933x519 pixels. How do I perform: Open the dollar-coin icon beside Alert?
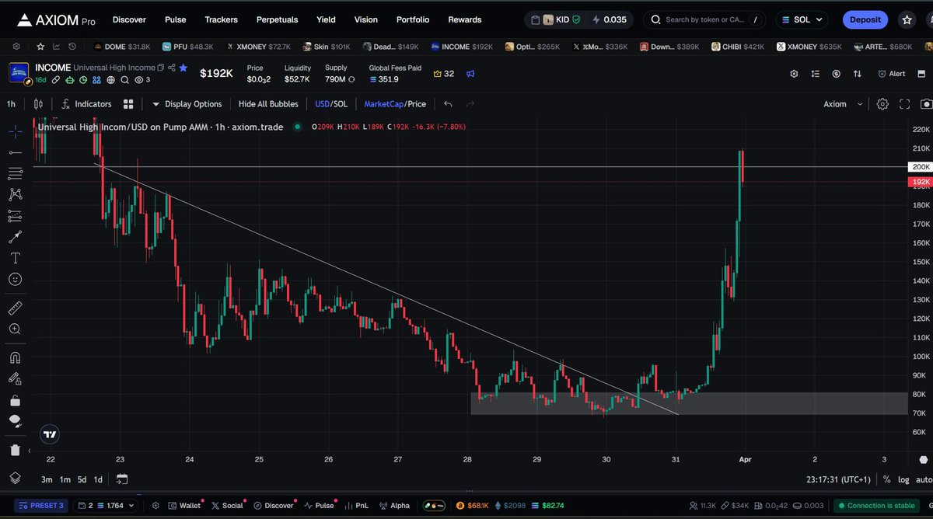[836, 74]
